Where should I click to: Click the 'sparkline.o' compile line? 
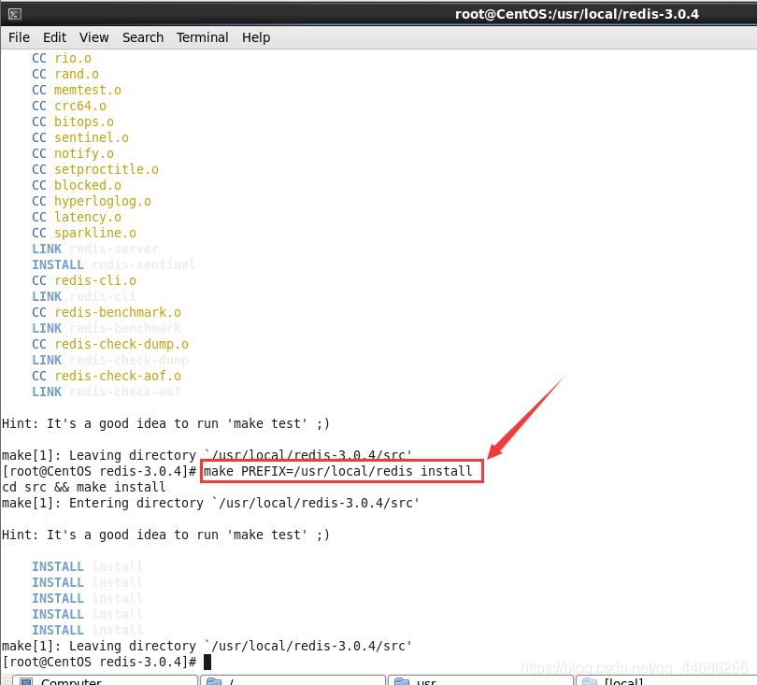(84, 234)
